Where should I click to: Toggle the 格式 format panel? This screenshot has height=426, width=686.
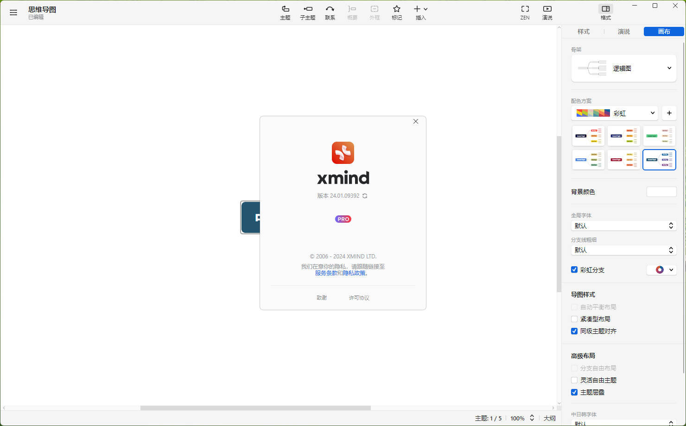click(x=605, y=13)
